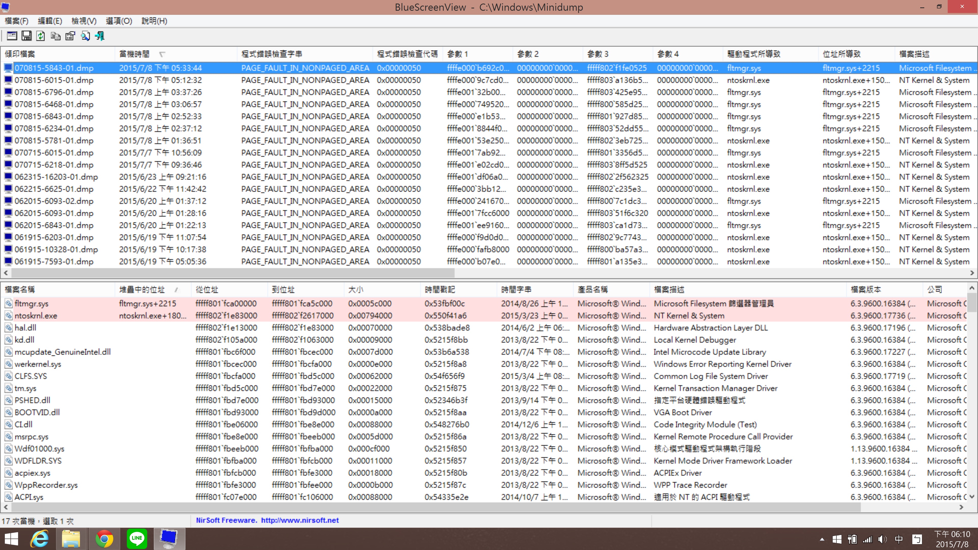Open Google Chrome from taskbar
The height and width of the screenshot is (550, 978).
tap(104, 539)
